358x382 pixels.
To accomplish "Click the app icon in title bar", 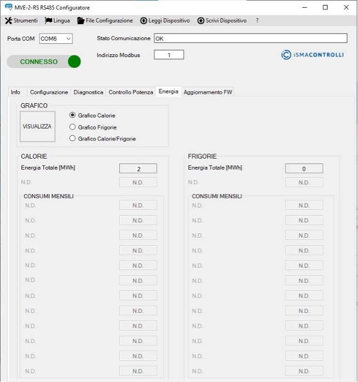I will 8,7.
